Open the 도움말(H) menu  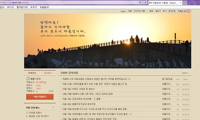click(44, 7)
